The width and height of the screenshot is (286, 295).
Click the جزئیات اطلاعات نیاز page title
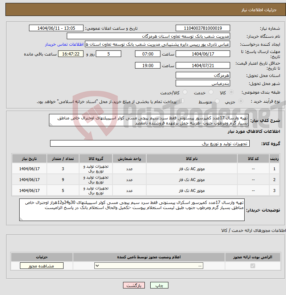259,10
